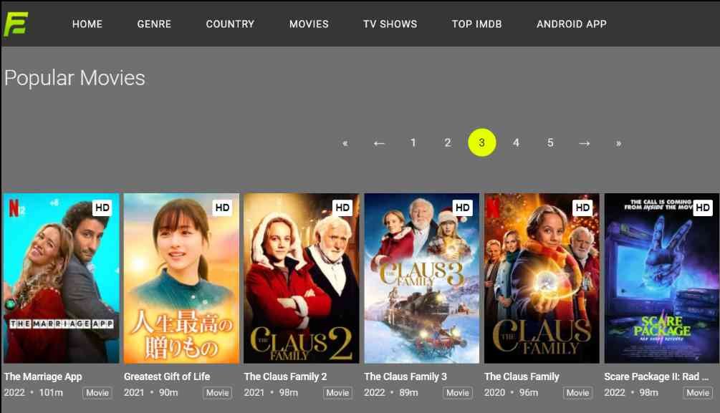Click highlighted yellow page 3 button
Screen dimensions: 720x413
(x=481, y=142)
